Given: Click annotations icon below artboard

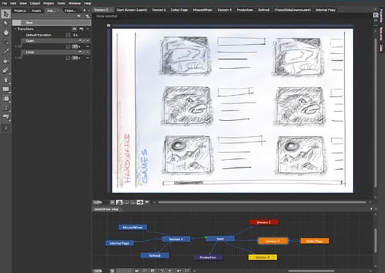Looking at the screenshot, I should 147,203.
